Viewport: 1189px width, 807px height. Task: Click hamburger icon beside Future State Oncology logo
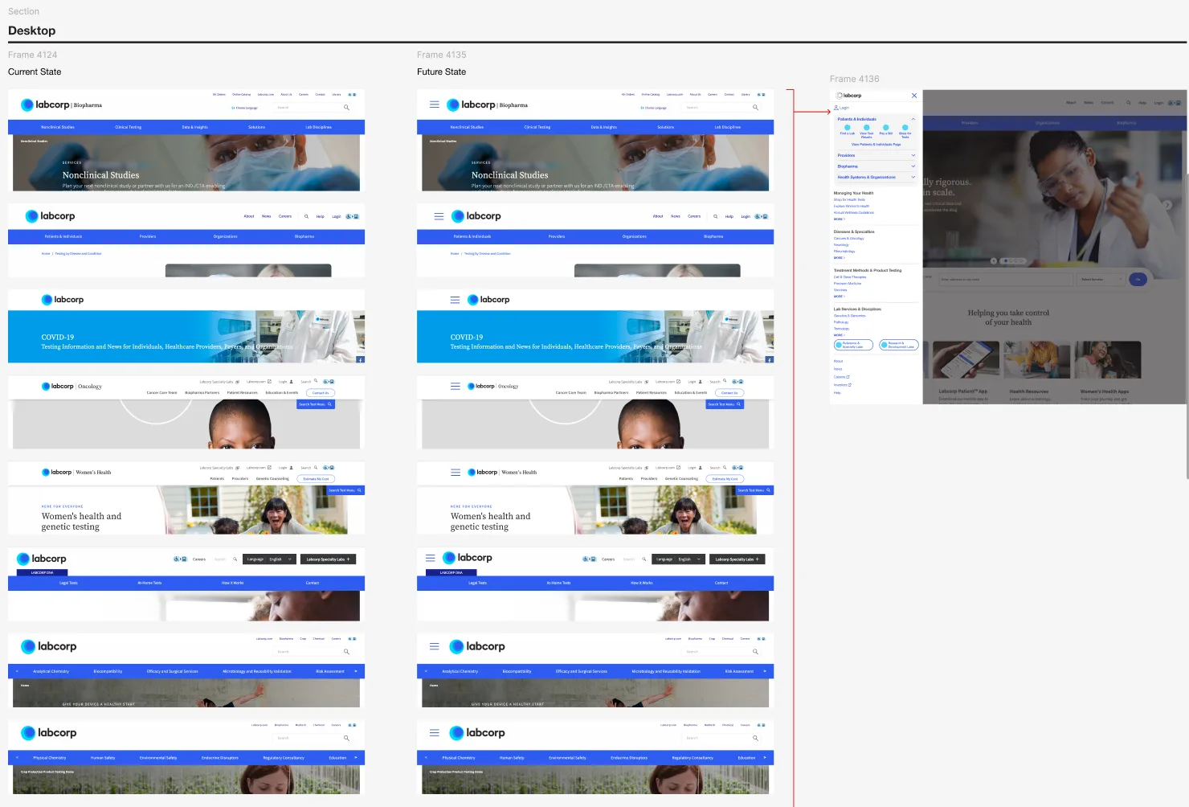tap(456, 386)
